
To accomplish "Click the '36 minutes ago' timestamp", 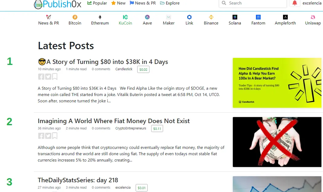I will coord(49,128).
